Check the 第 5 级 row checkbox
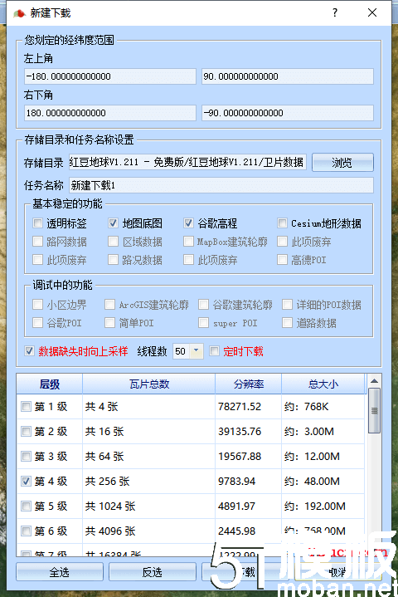The height and width of the screenshot is (597, 398). [x=26, y=506]
